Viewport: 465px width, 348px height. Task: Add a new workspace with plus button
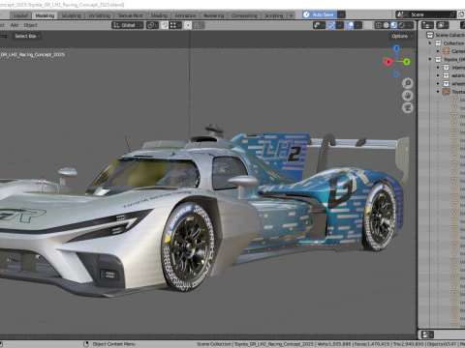[291, 15]
